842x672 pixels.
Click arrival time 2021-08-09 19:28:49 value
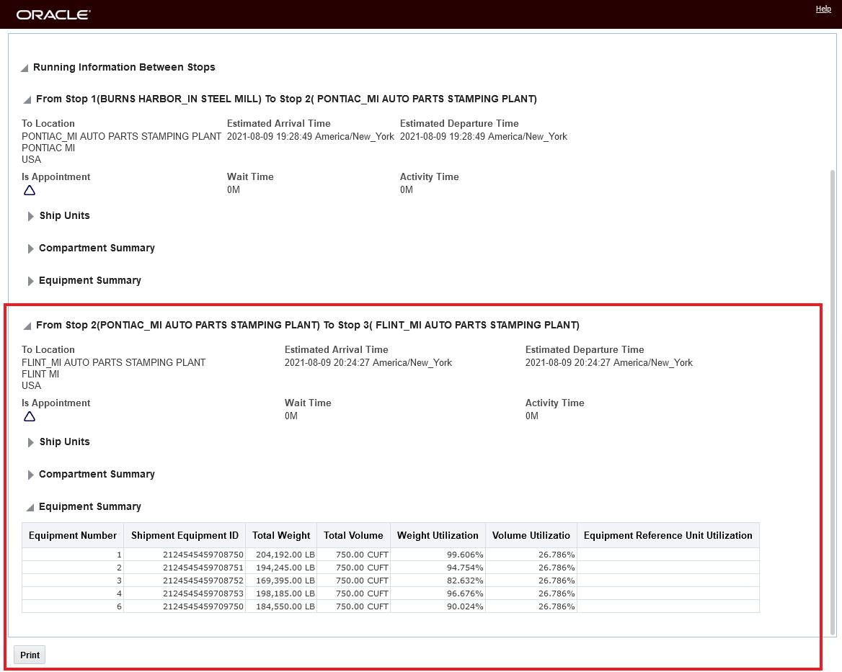[x=311, y=136]
